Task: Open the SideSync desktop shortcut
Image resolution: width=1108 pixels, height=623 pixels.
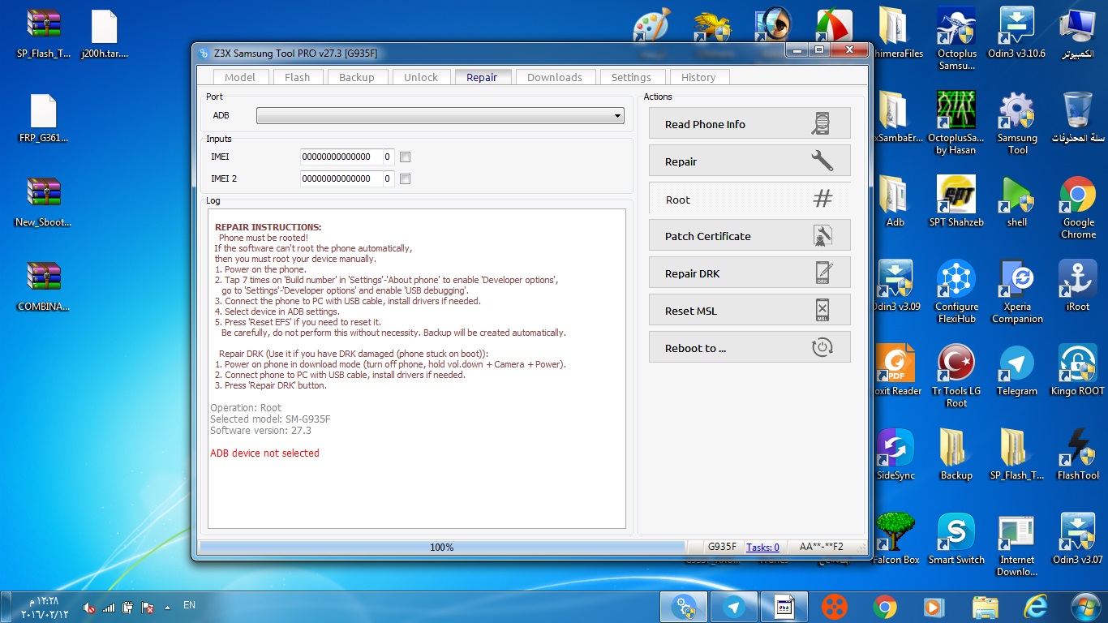Action: point(895,454)
